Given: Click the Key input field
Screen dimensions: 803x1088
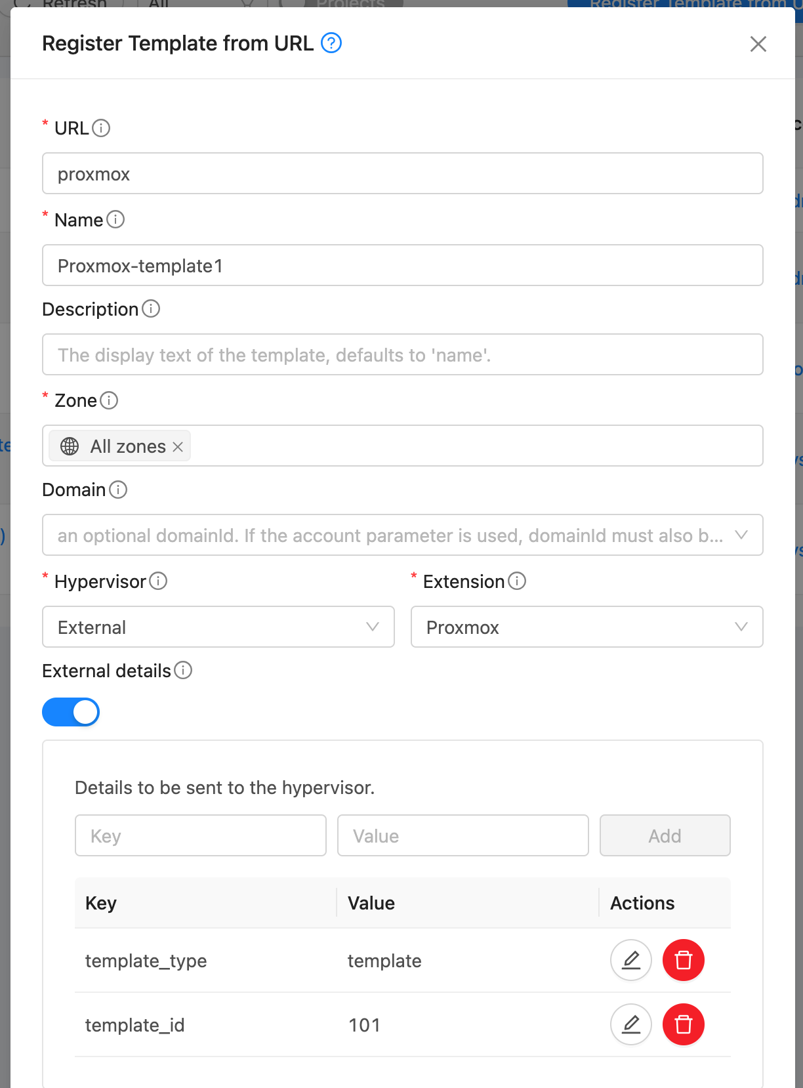Looking at the screenshot, I should pos(200,835).
